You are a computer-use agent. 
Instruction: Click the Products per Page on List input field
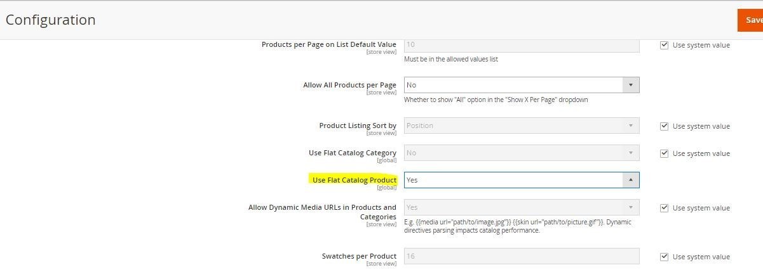tap(522, 45)
